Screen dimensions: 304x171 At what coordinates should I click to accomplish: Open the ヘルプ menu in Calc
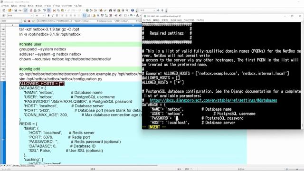[78, 6]
